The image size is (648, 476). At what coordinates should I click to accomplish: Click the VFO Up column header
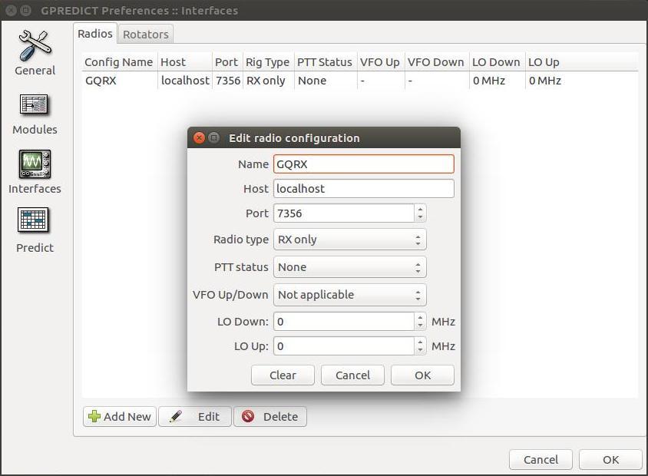[x=381, y=62]
